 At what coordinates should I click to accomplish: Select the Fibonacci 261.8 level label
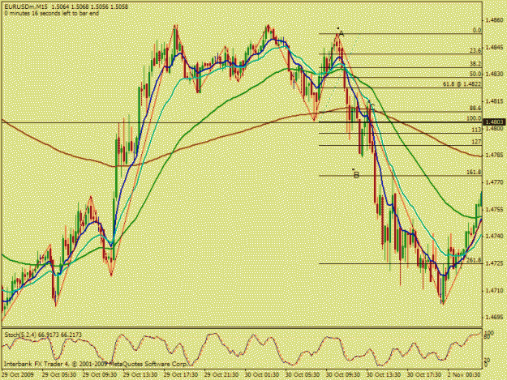tap(474, 260)
